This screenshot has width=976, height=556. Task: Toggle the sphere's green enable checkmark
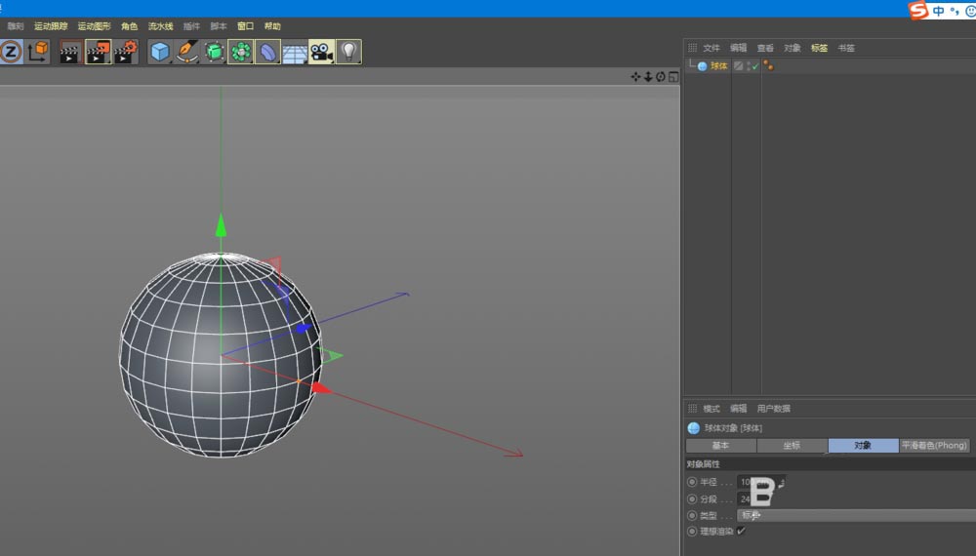pyautogui.click(x=753, y=66)
